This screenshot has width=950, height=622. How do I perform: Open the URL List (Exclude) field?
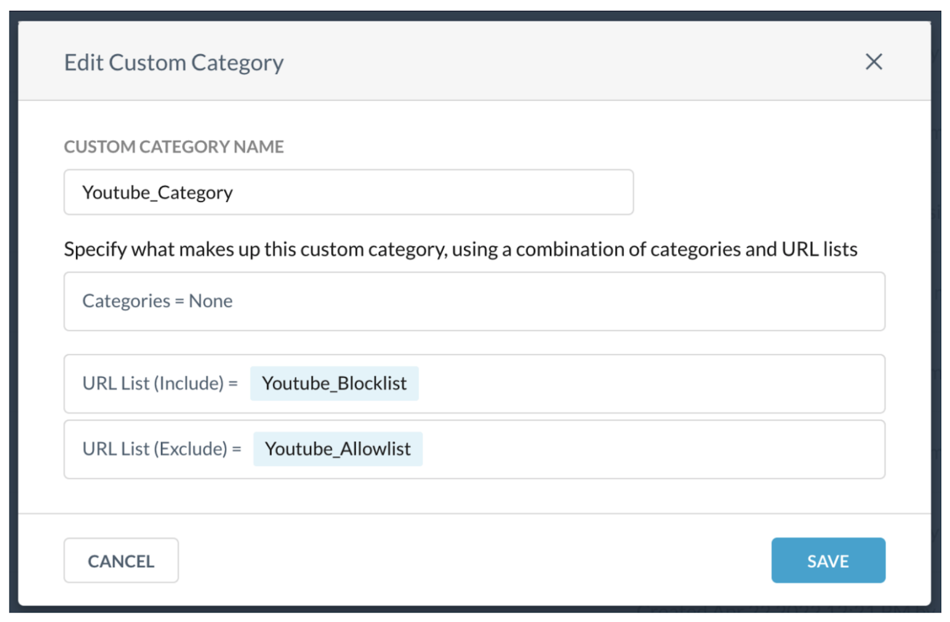[x=474, y=449]
